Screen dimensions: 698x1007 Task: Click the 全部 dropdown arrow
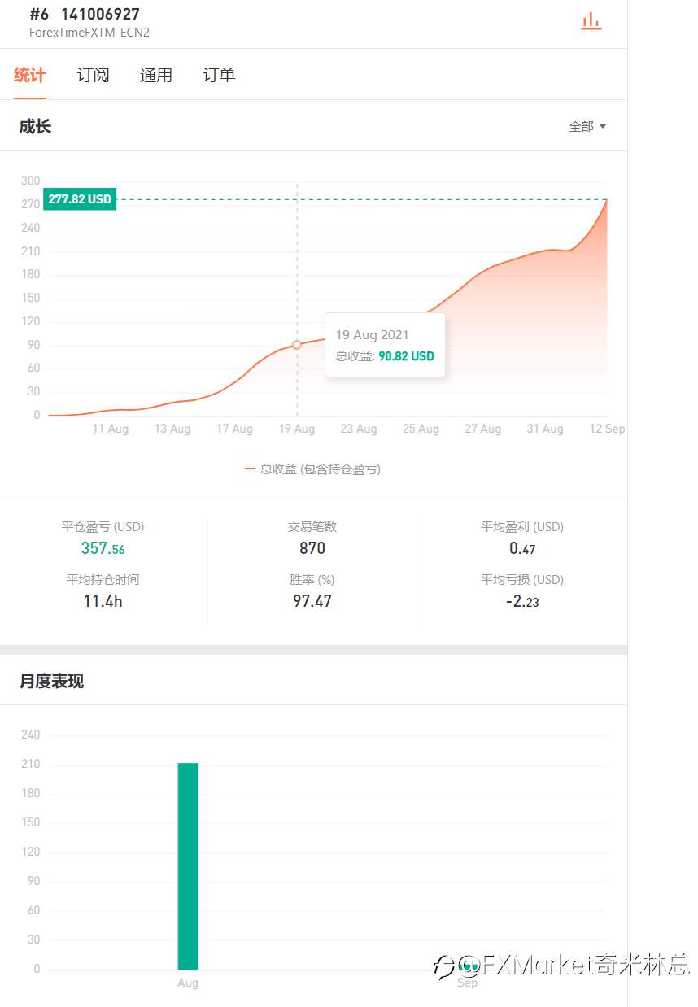(603, 126)
